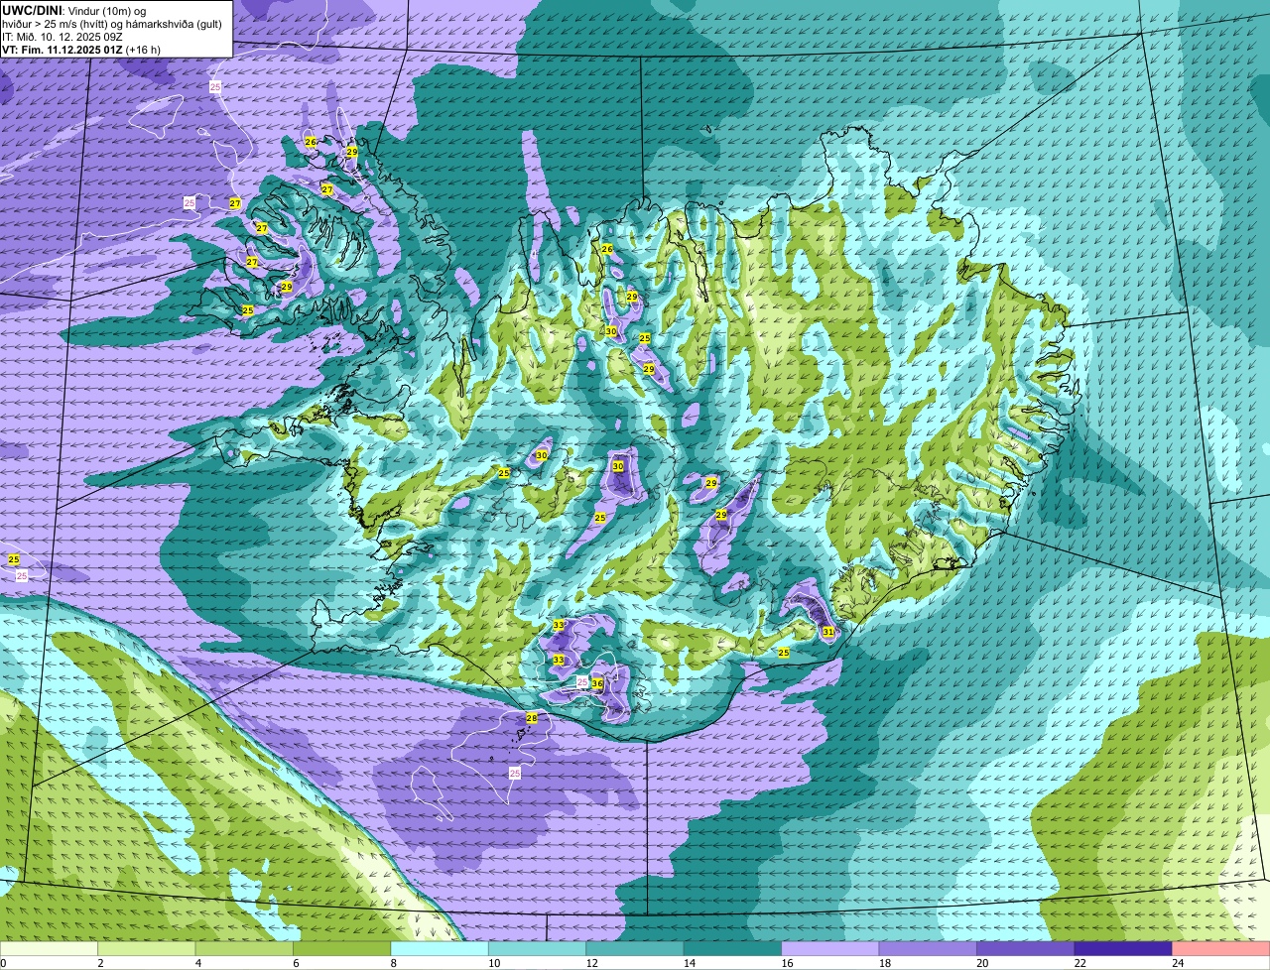Click the initial time 'IT: Mið. 10. 12. 2025 09Z'
The image size is (1270, 970).
(62, 37)
